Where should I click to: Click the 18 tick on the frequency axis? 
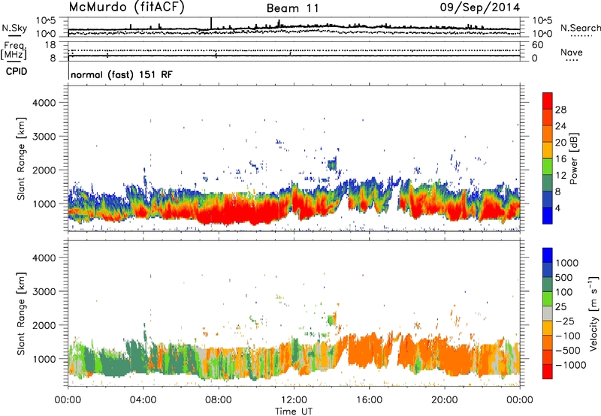pyautogui.click(x=50, y=45)
